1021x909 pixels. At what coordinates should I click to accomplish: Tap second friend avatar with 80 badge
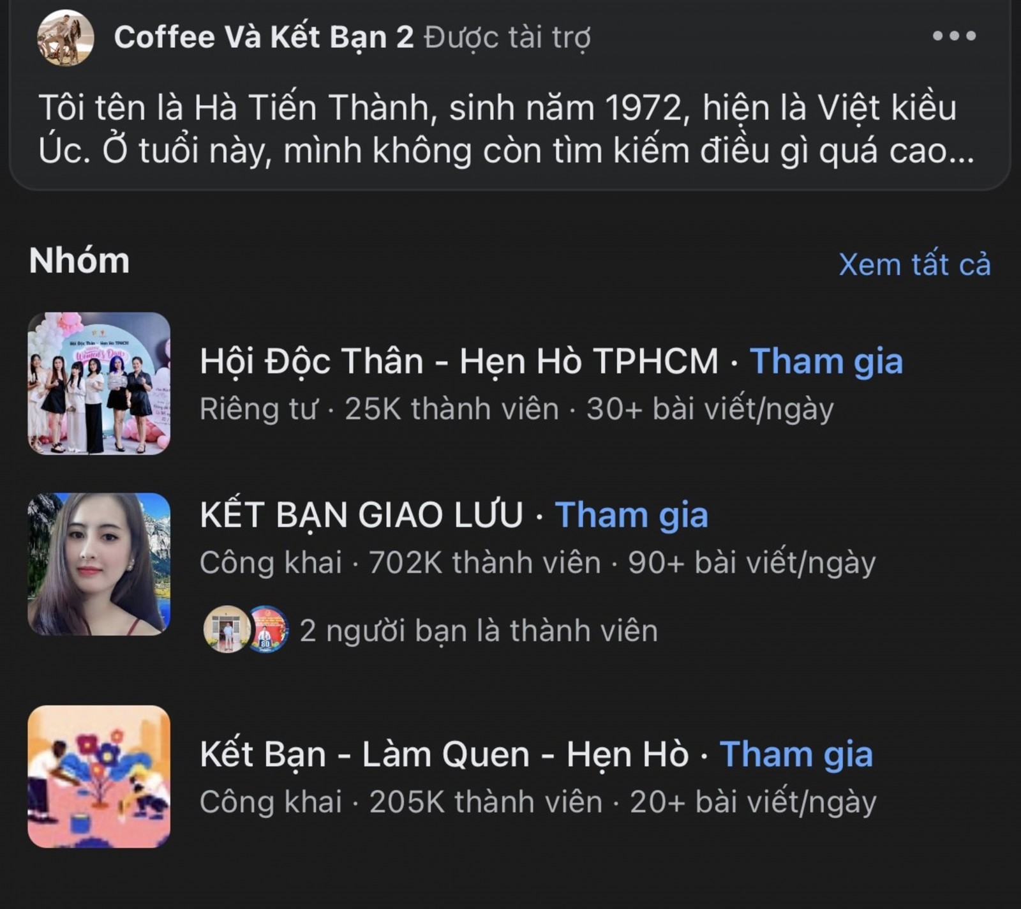pyautogui.click(x=268, y=629)
